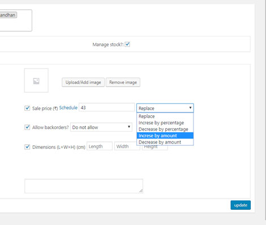This screenshot has width=266, height=225.
Task: Uncheck the Sale price checkbox
Action: pos(27,108)
